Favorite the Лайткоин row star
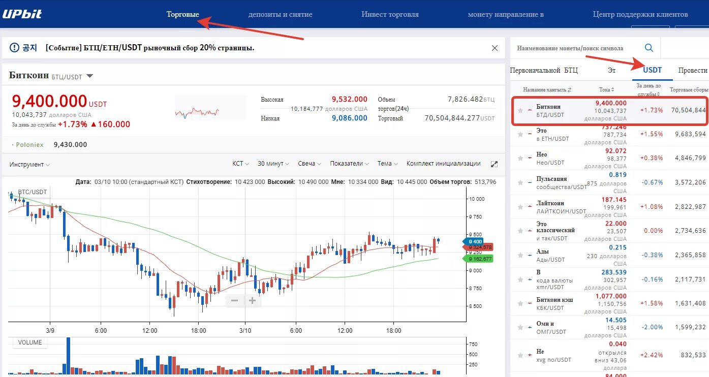 point(520,207)
